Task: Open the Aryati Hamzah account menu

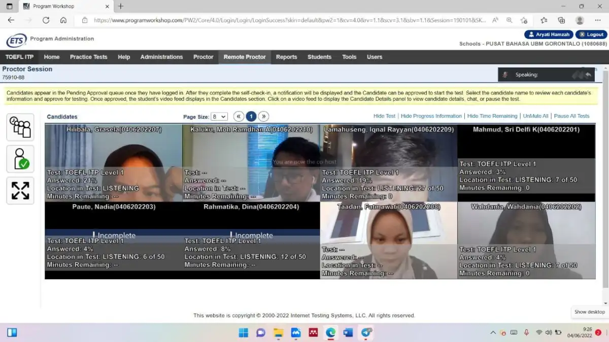Action: [x=548, y=34]
